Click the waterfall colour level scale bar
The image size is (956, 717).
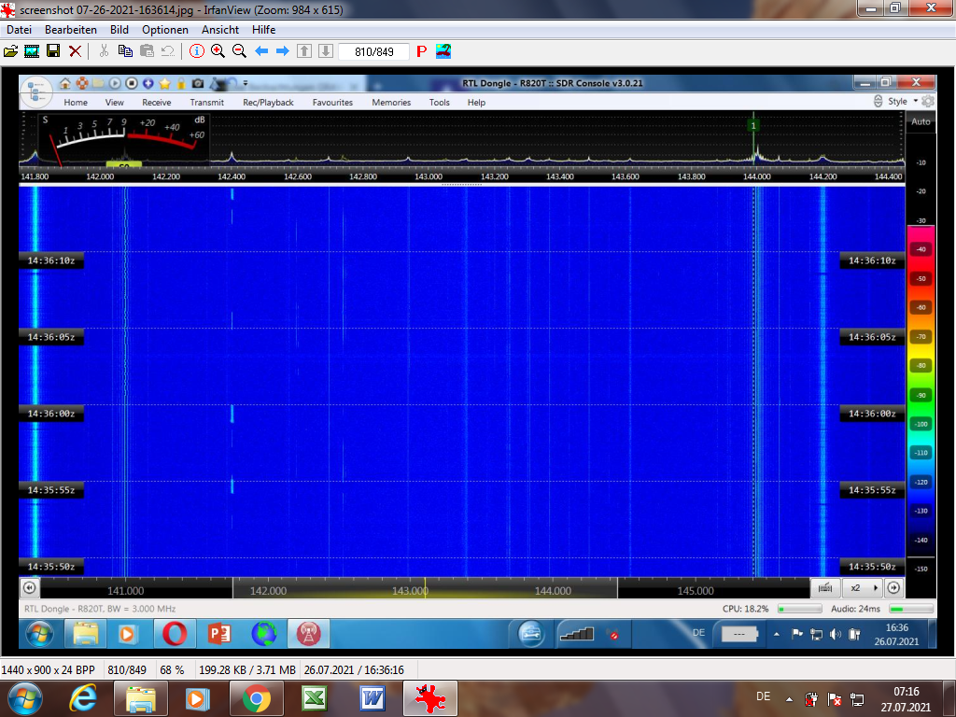(x=921, y=390)
